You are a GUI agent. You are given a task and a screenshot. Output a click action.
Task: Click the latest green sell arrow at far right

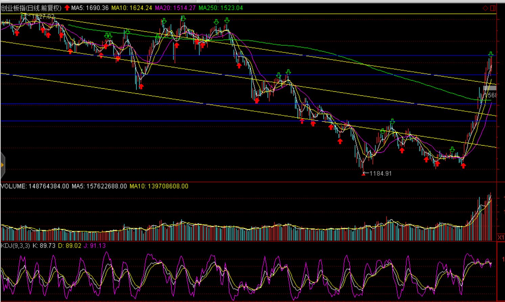(490, 55)
